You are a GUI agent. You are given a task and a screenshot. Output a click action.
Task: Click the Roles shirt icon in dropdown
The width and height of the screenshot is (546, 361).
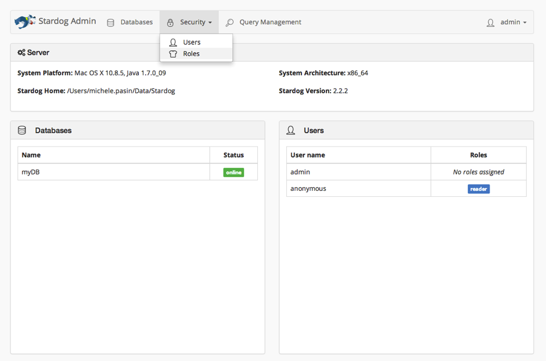[173, 54]
